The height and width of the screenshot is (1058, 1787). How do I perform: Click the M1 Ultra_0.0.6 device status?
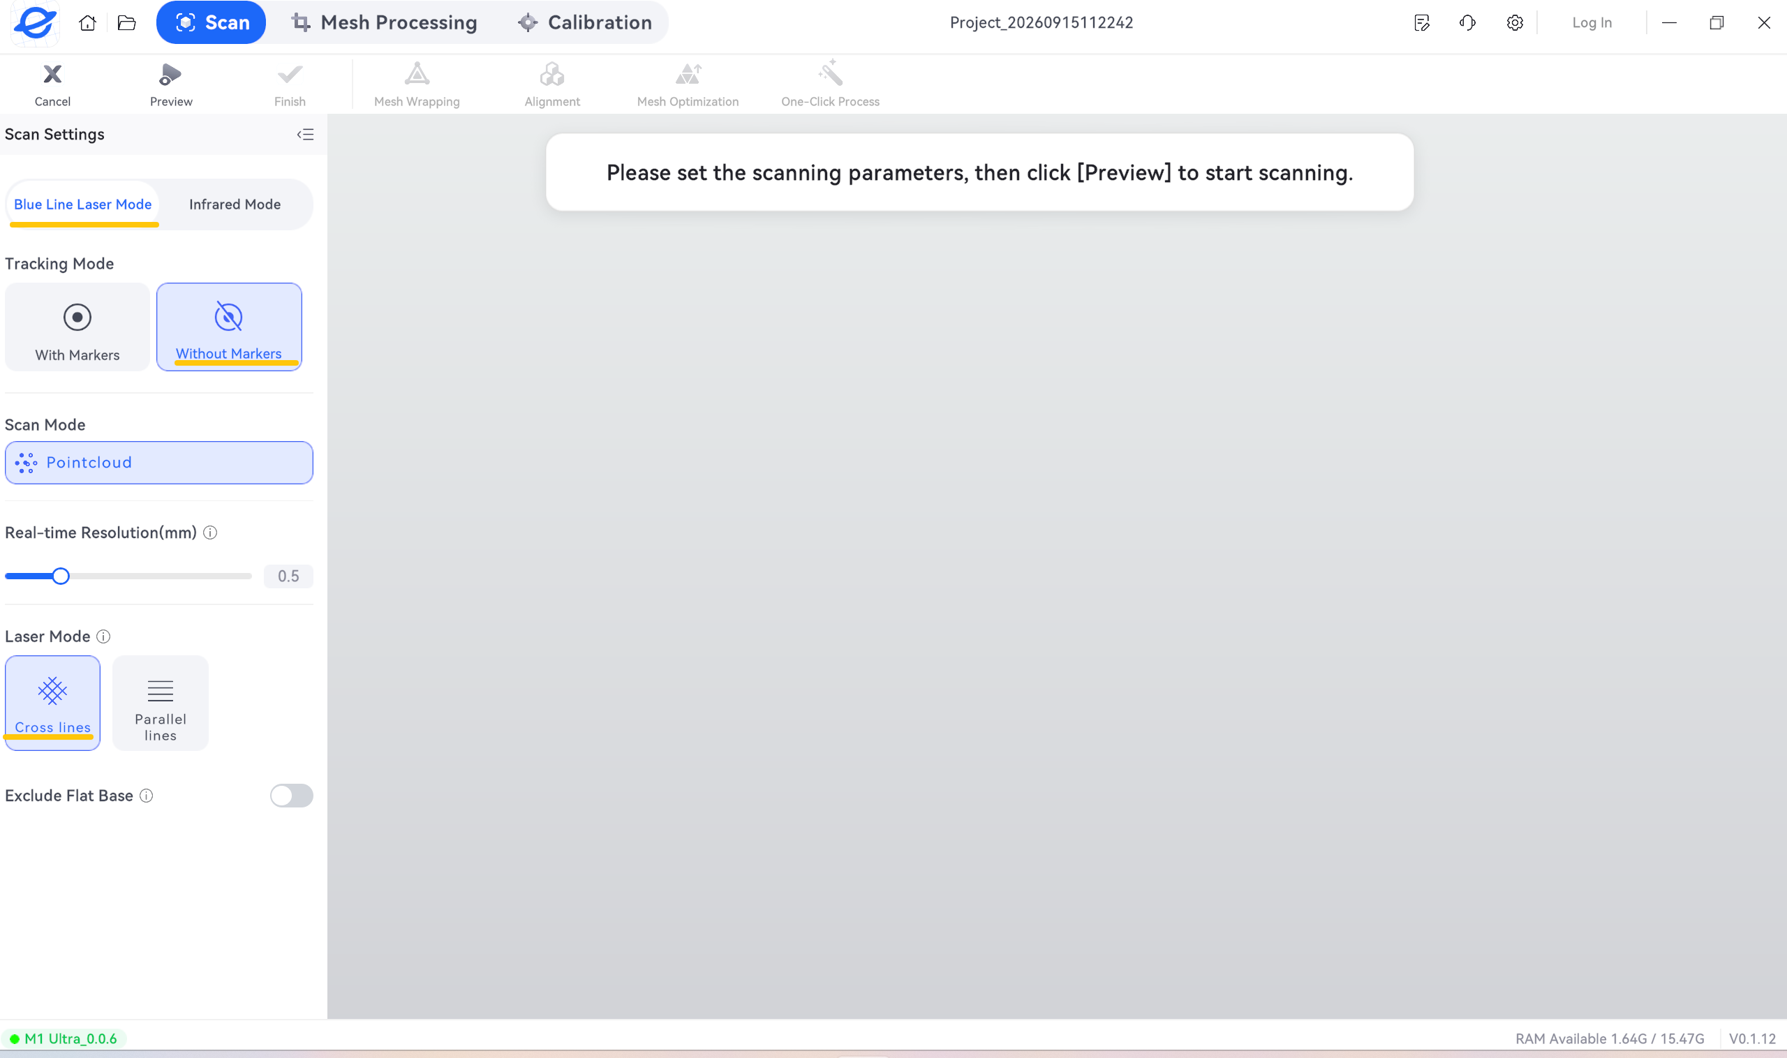[x=64, y=1038]
